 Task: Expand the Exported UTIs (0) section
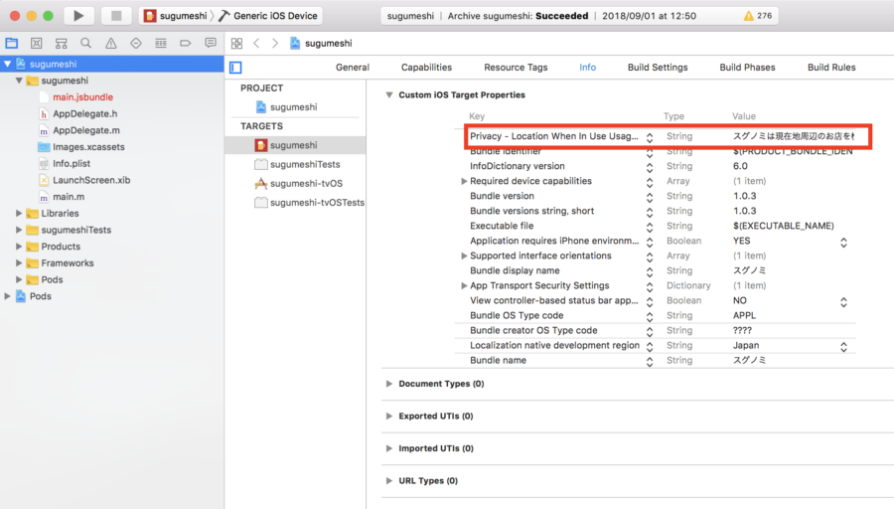(388, 416)
